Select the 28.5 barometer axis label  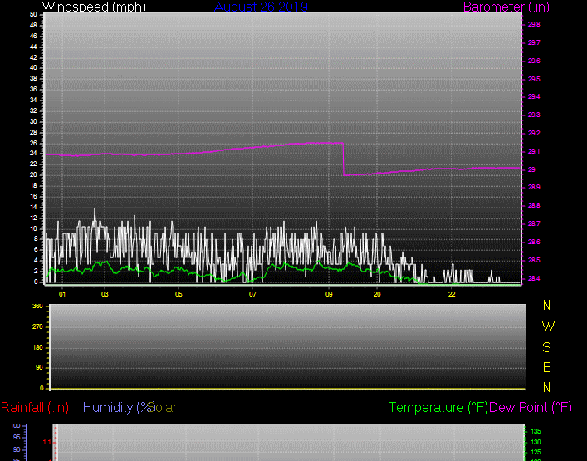coord(534,260)
